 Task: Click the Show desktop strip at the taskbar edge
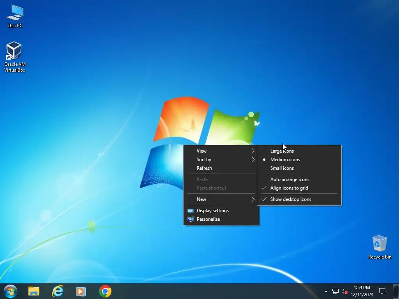pyautogui.click(x=397, y=291)
